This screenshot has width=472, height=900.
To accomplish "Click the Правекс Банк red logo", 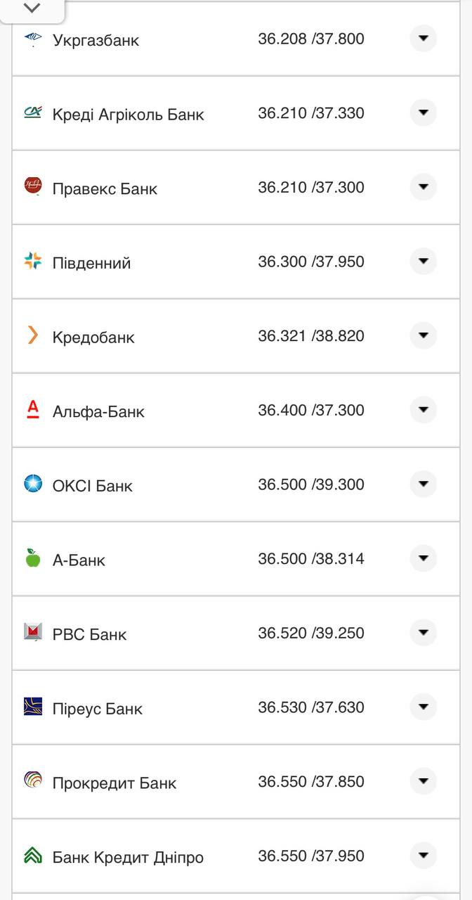I will point(33,186).
